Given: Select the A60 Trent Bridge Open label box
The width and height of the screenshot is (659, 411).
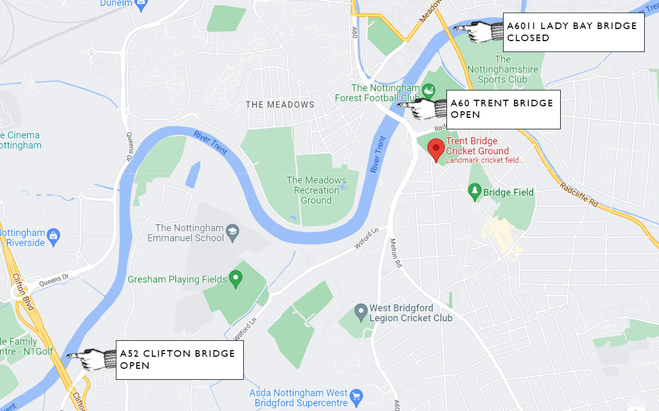Looking at the screenshot, I should [503, 110].
